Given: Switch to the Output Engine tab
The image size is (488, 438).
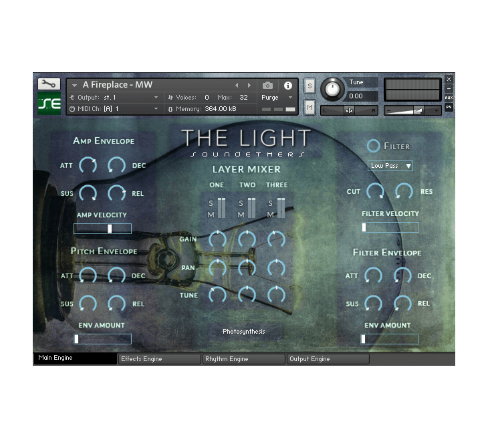Looking at the screenshot, I should 328,359.
